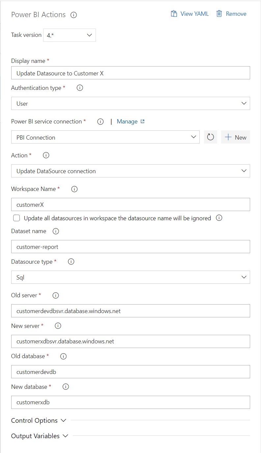The height and width of the screenshot is (453, 261).
Task: Click the Authentication type info icon
Action: click(x=80, y=88)
